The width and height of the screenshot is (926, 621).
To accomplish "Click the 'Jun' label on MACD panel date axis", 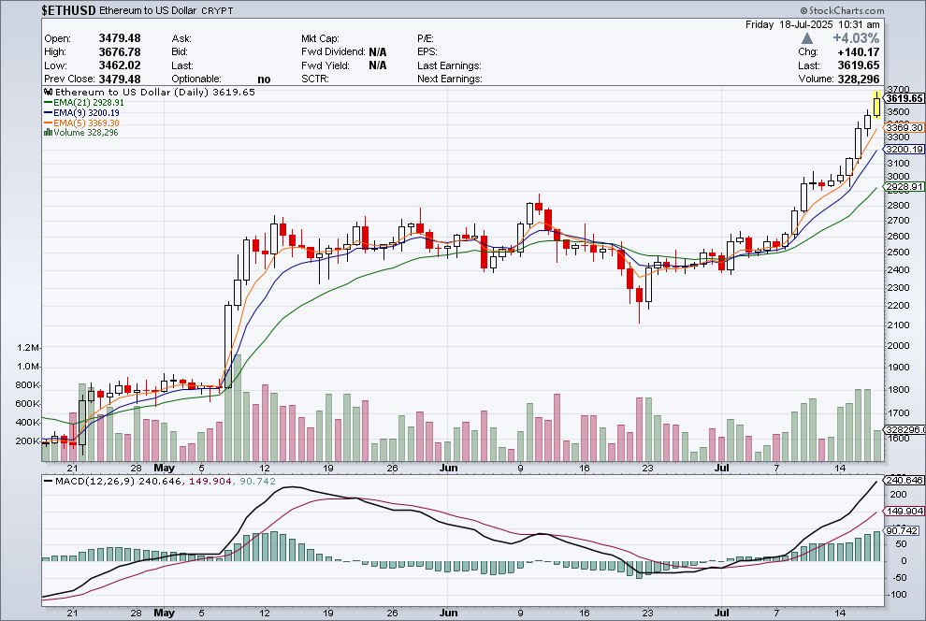I will [x=449, y=613].
